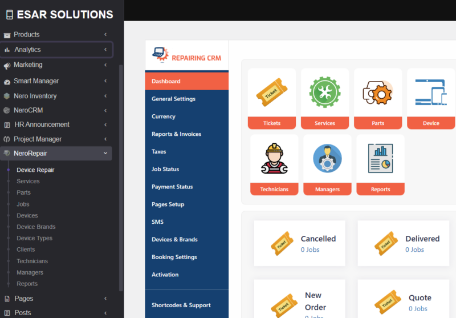Click the Tickets ticket icon tile

pyautogui.click(x=272, y=92)
